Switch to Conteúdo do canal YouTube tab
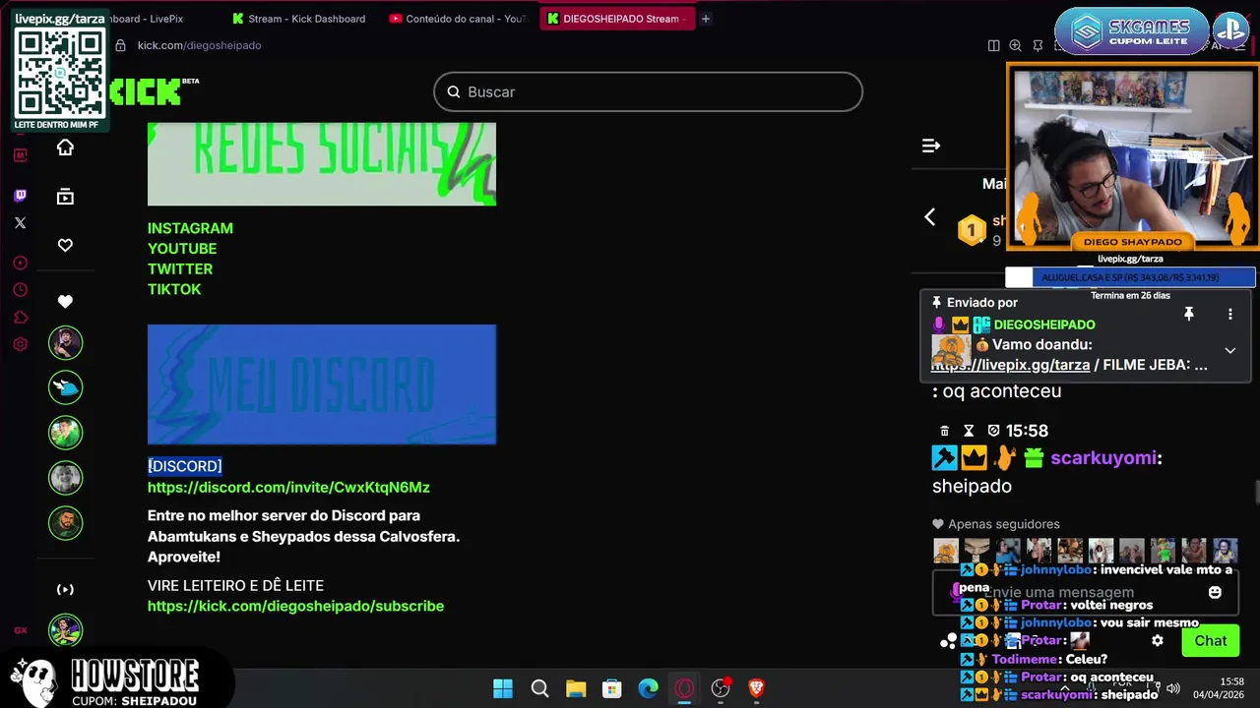This screenshot has height=708, width=1260. coord(458,19)
